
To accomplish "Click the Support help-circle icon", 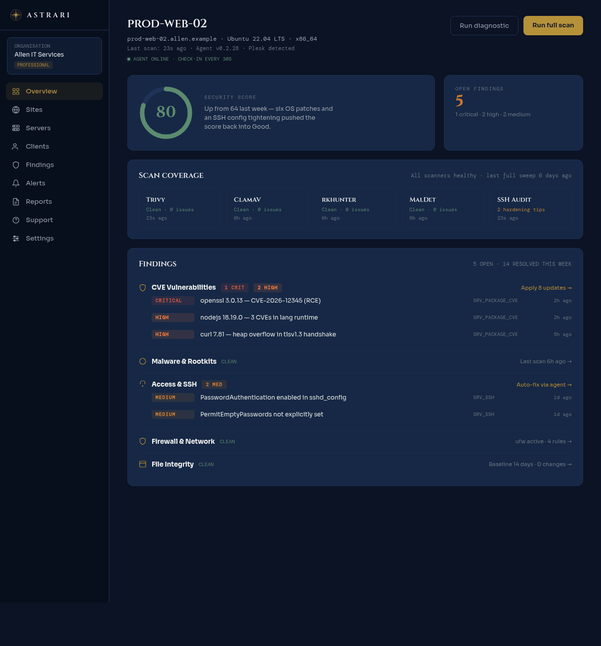I will pyautogui.click(x=16, y=220).
